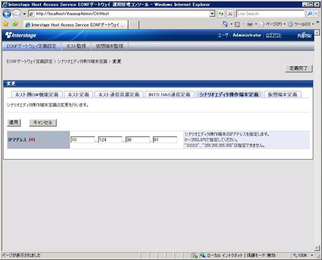Expand the address bar history dropdown
The image size is (322, 260).
pos(212,14)
